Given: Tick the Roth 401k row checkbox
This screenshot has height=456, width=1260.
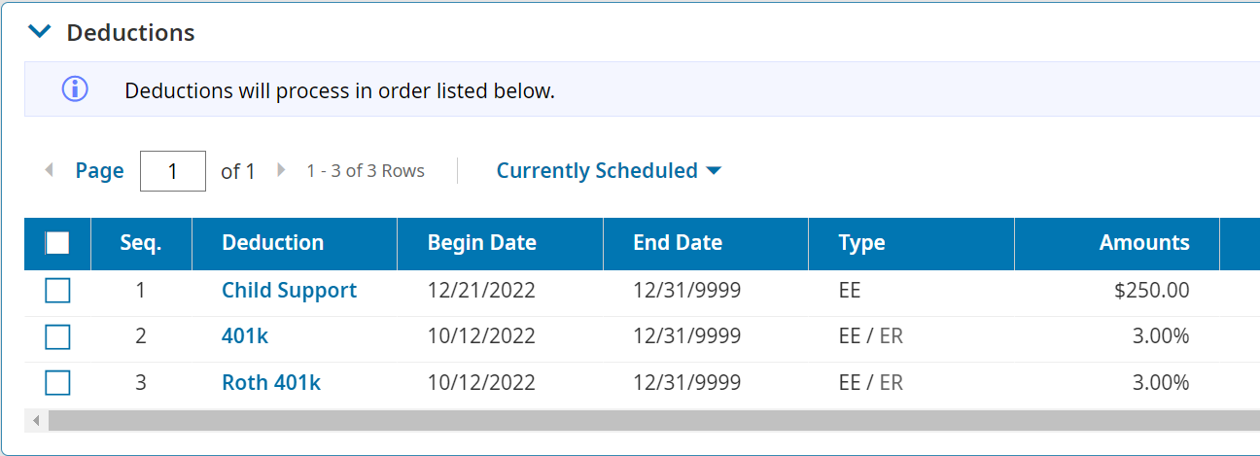Looking at the screenshot, I should click(57, 383).
